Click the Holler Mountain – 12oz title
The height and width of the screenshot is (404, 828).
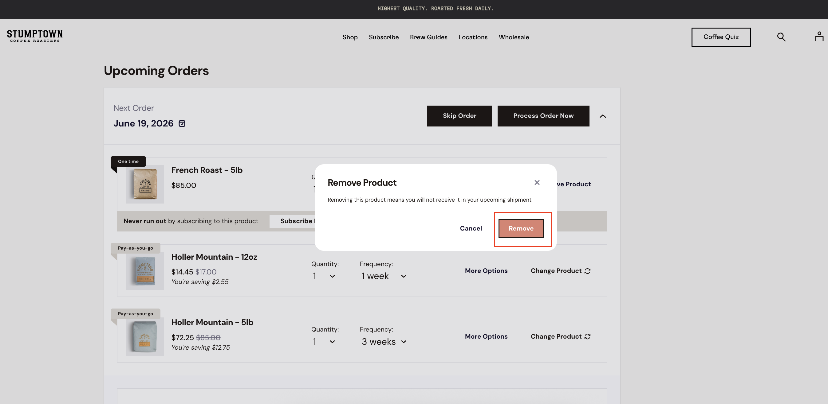(x=214, y=257)
